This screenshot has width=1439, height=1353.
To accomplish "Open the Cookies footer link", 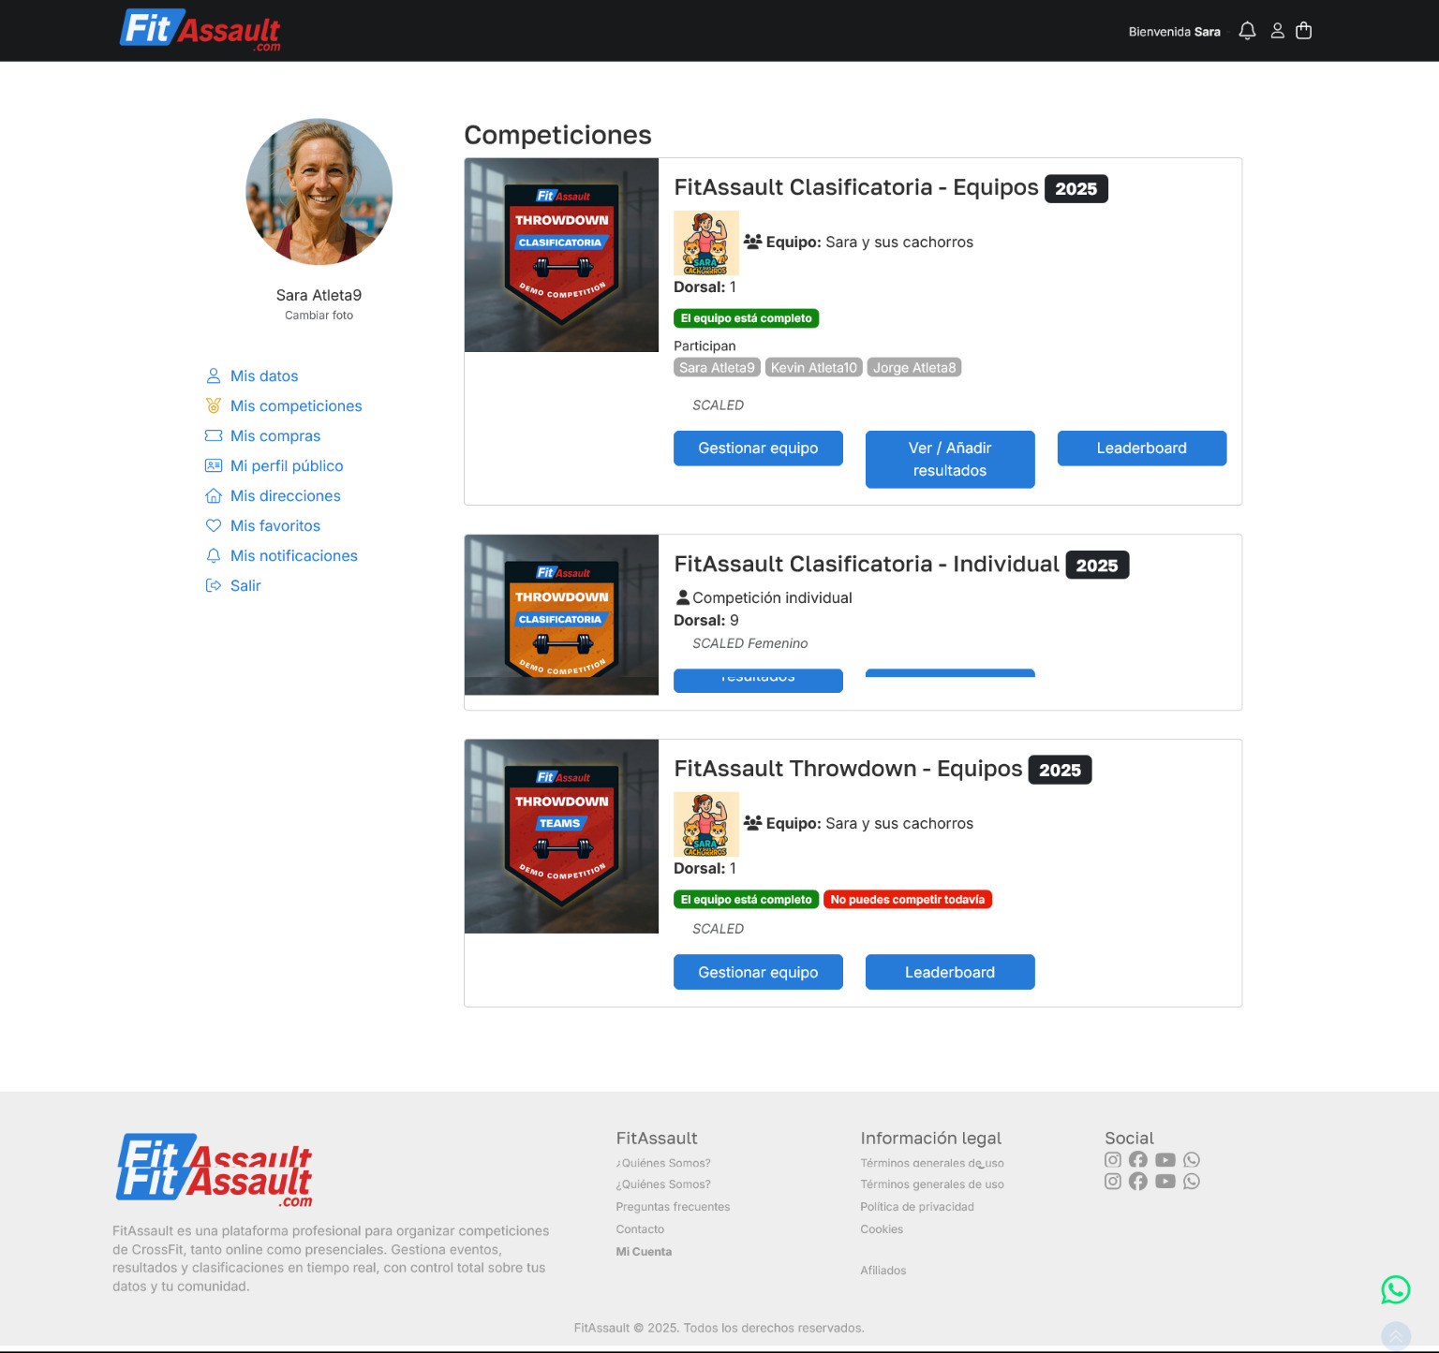I will click(x=882, y=1229).
